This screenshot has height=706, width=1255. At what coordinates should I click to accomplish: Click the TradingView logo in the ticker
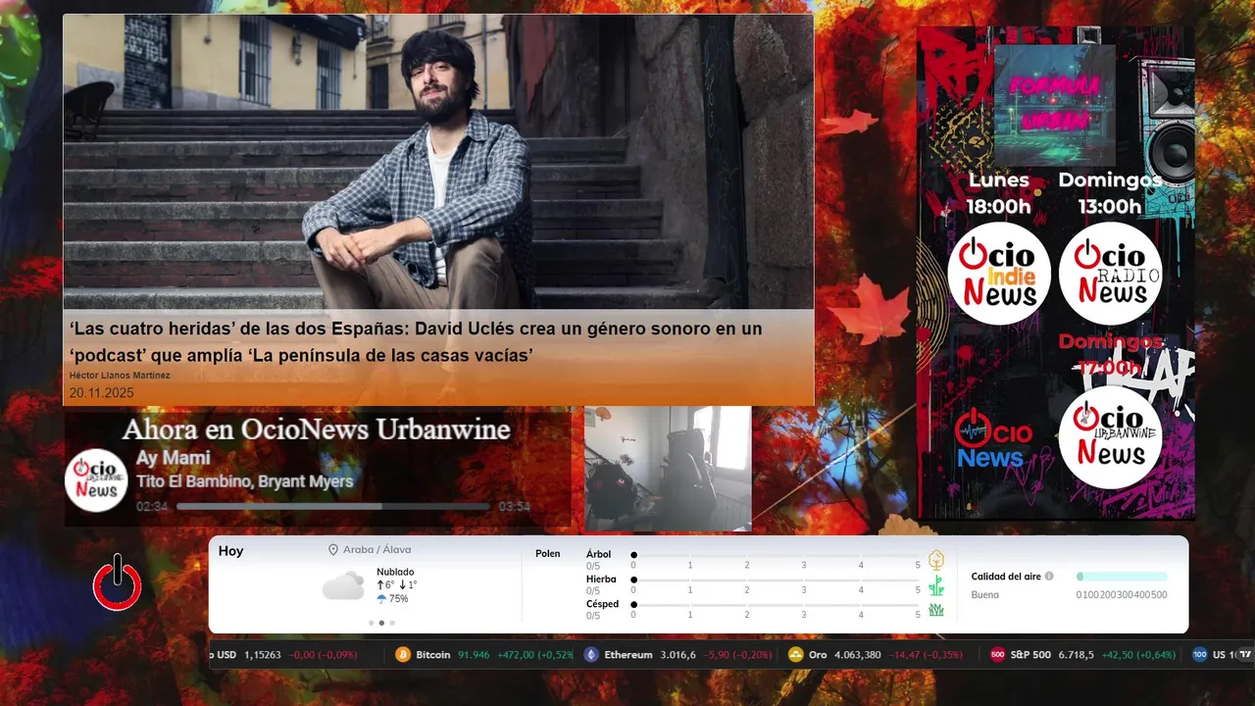click(x=1245, y=655)
